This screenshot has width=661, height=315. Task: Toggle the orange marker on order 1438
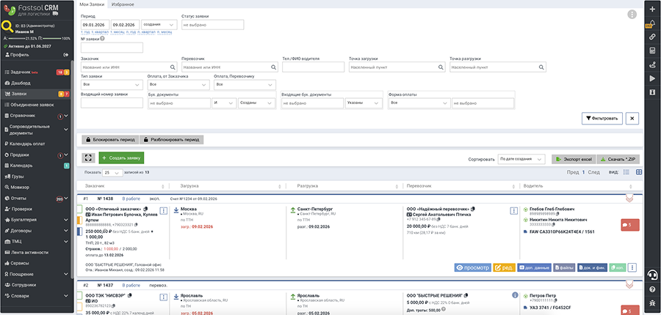(x=79, y=220)
